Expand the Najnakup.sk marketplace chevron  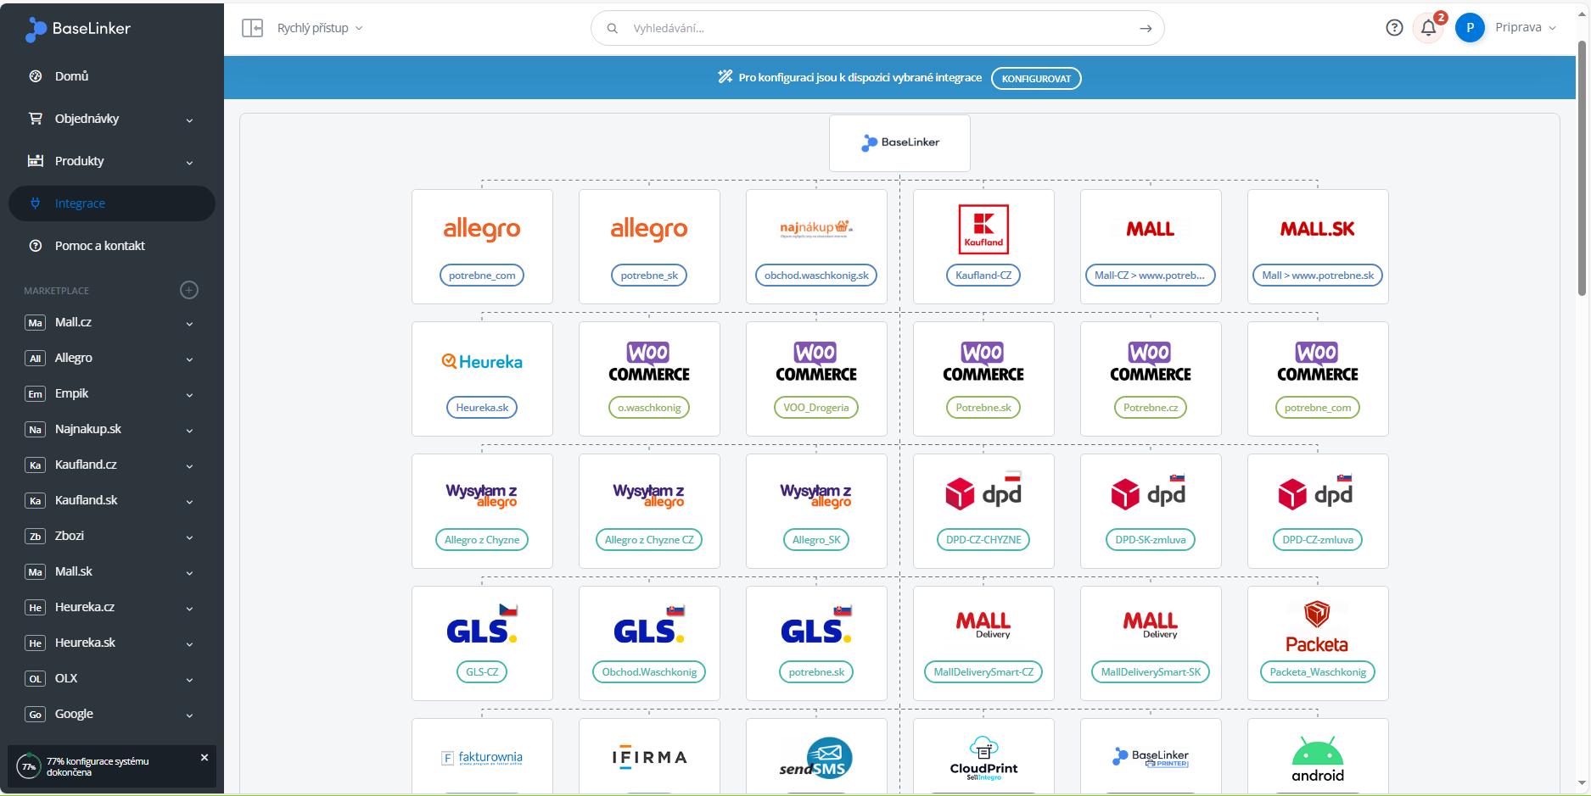click(189, 430)
